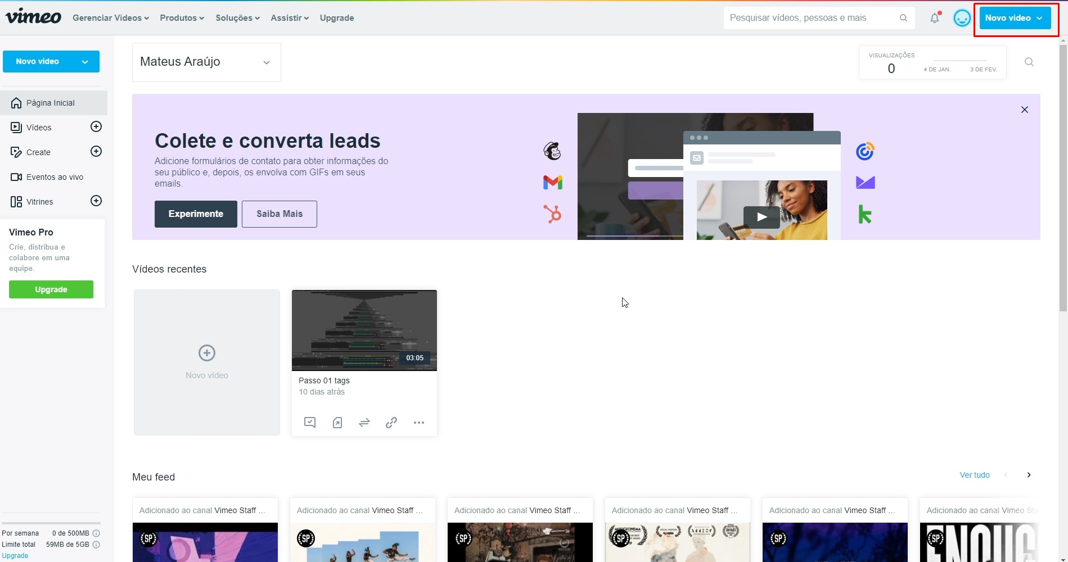Screen dimensions: 1068x562
Task: Open sidebar Novo vídeo dropdown arrow
Action: 85,62
